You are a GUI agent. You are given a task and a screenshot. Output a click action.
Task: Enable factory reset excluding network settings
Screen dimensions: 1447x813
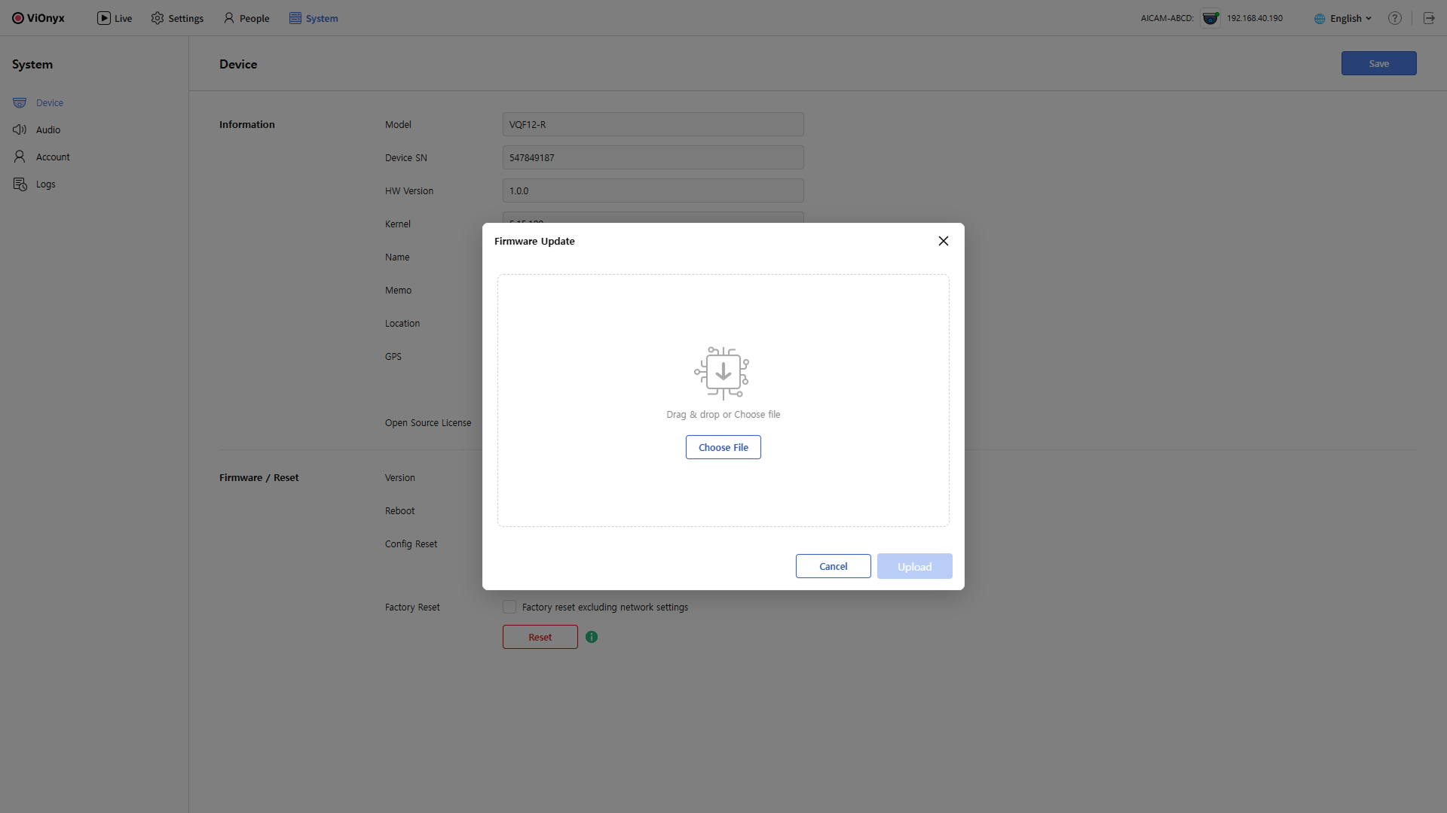pyautogui.click(x=509, y=607)
